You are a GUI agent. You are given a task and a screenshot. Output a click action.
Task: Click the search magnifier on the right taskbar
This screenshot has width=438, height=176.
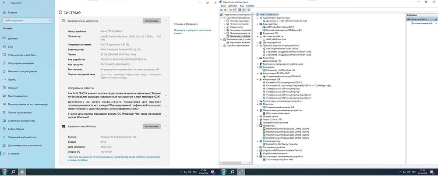pos(233,172)
